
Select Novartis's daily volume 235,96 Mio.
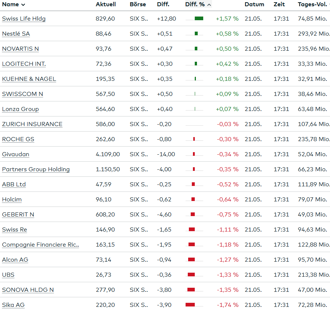314,49
